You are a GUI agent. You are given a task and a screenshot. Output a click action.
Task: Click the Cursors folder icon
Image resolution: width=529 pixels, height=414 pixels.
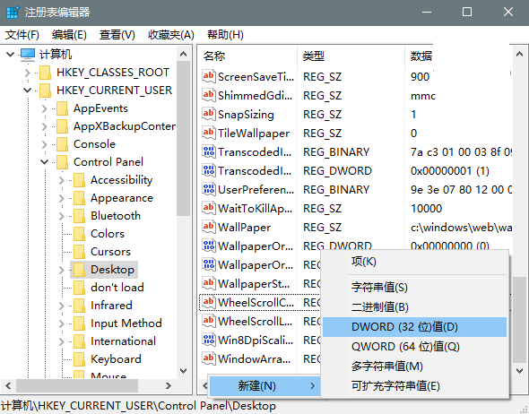click(x=79, y=252)
